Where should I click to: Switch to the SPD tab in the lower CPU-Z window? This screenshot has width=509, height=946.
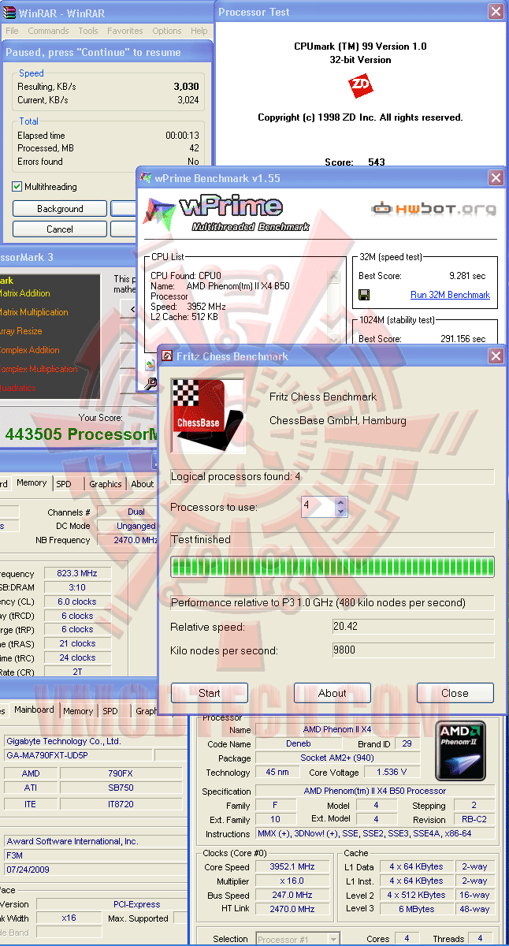(x=110, y=711)
